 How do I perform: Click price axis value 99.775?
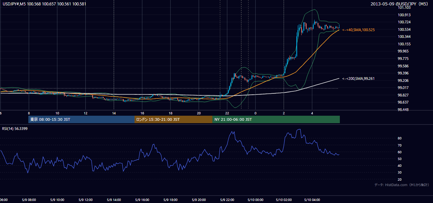point(403,59)
